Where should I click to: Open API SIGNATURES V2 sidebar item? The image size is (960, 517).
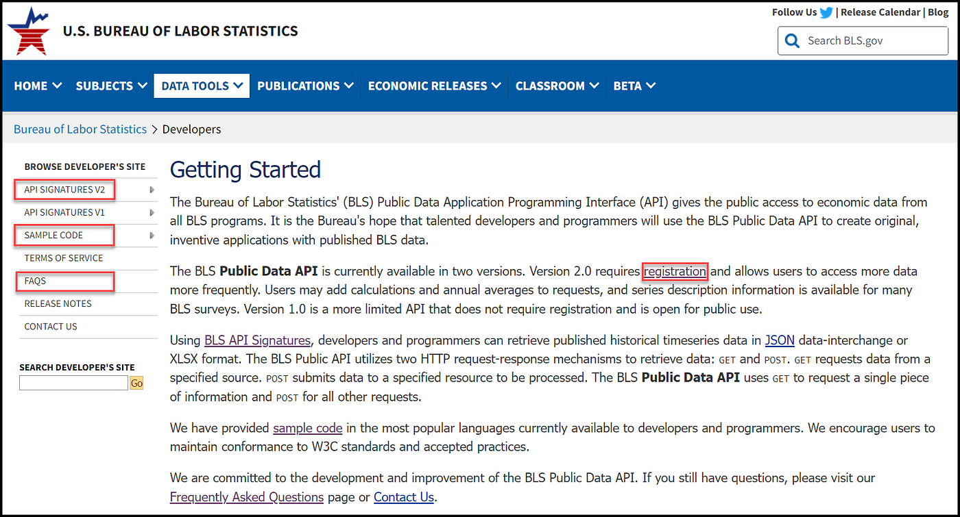pos(64,190)
